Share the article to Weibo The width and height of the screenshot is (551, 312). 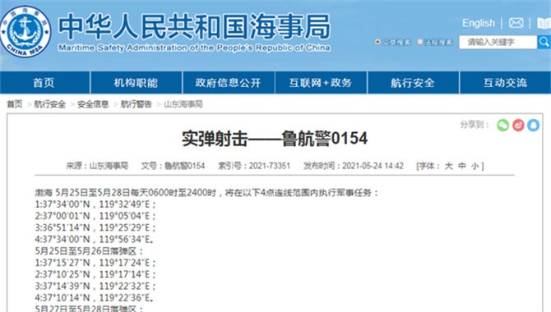[x=518, y=125]
